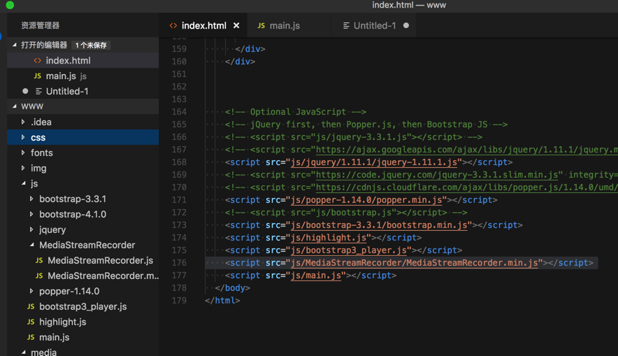Click the unsaved dot on the Untitled-1 tab
This screenshot has height=356, width=618.
pyautogui.click(x=406, y=26)
